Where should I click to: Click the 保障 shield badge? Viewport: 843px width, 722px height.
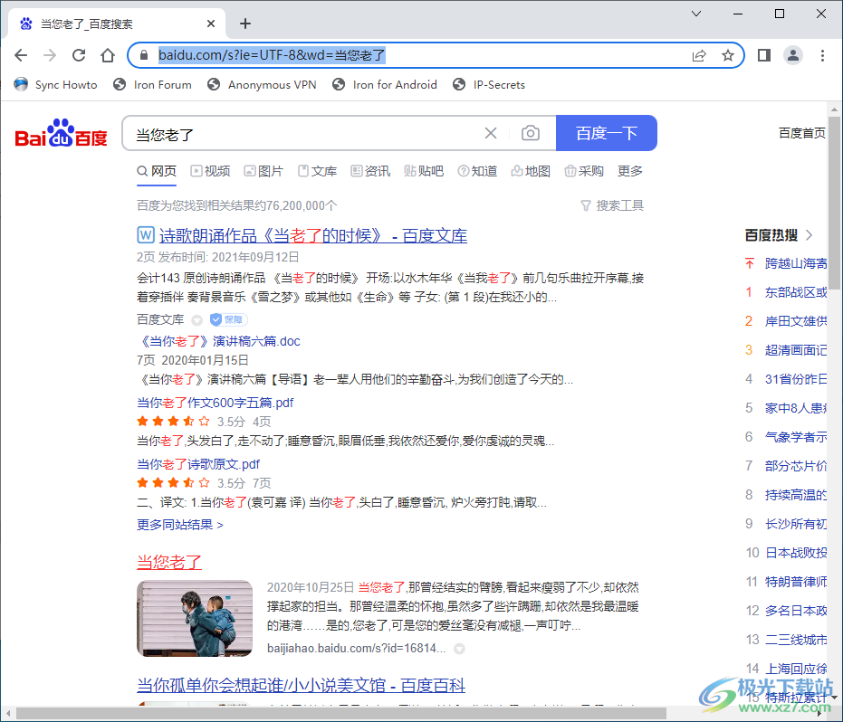coord(228,319)
